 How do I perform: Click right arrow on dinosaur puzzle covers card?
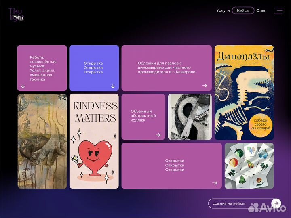click(x=205, y=86)
